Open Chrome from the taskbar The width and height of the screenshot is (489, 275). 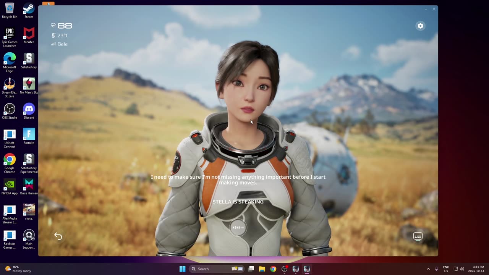[x=273, y=269]
